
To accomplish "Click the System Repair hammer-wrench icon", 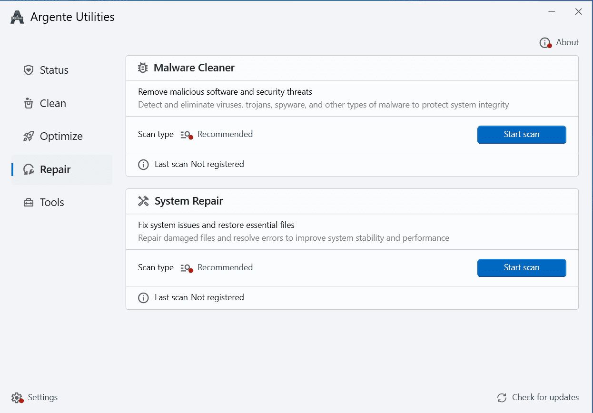I will point(143,201).
